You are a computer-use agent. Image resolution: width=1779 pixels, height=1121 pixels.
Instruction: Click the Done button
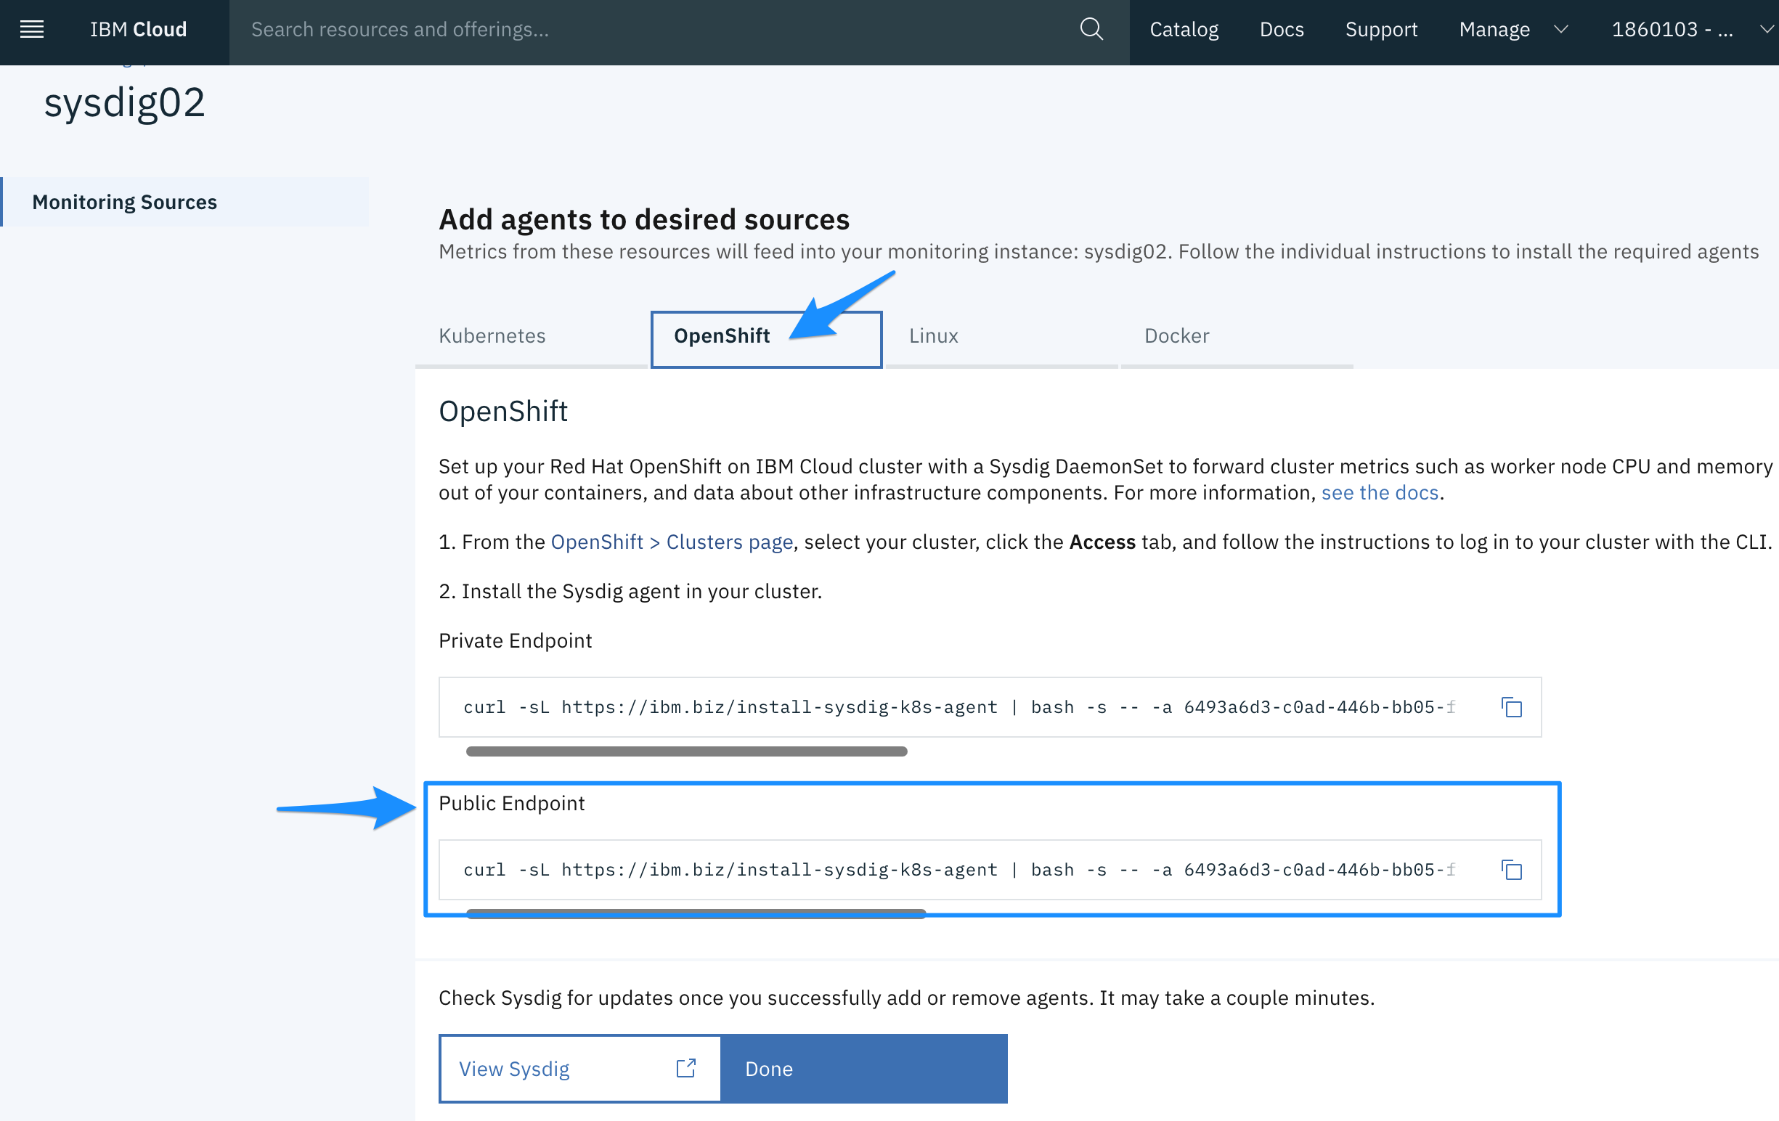tap(863, 1068)
